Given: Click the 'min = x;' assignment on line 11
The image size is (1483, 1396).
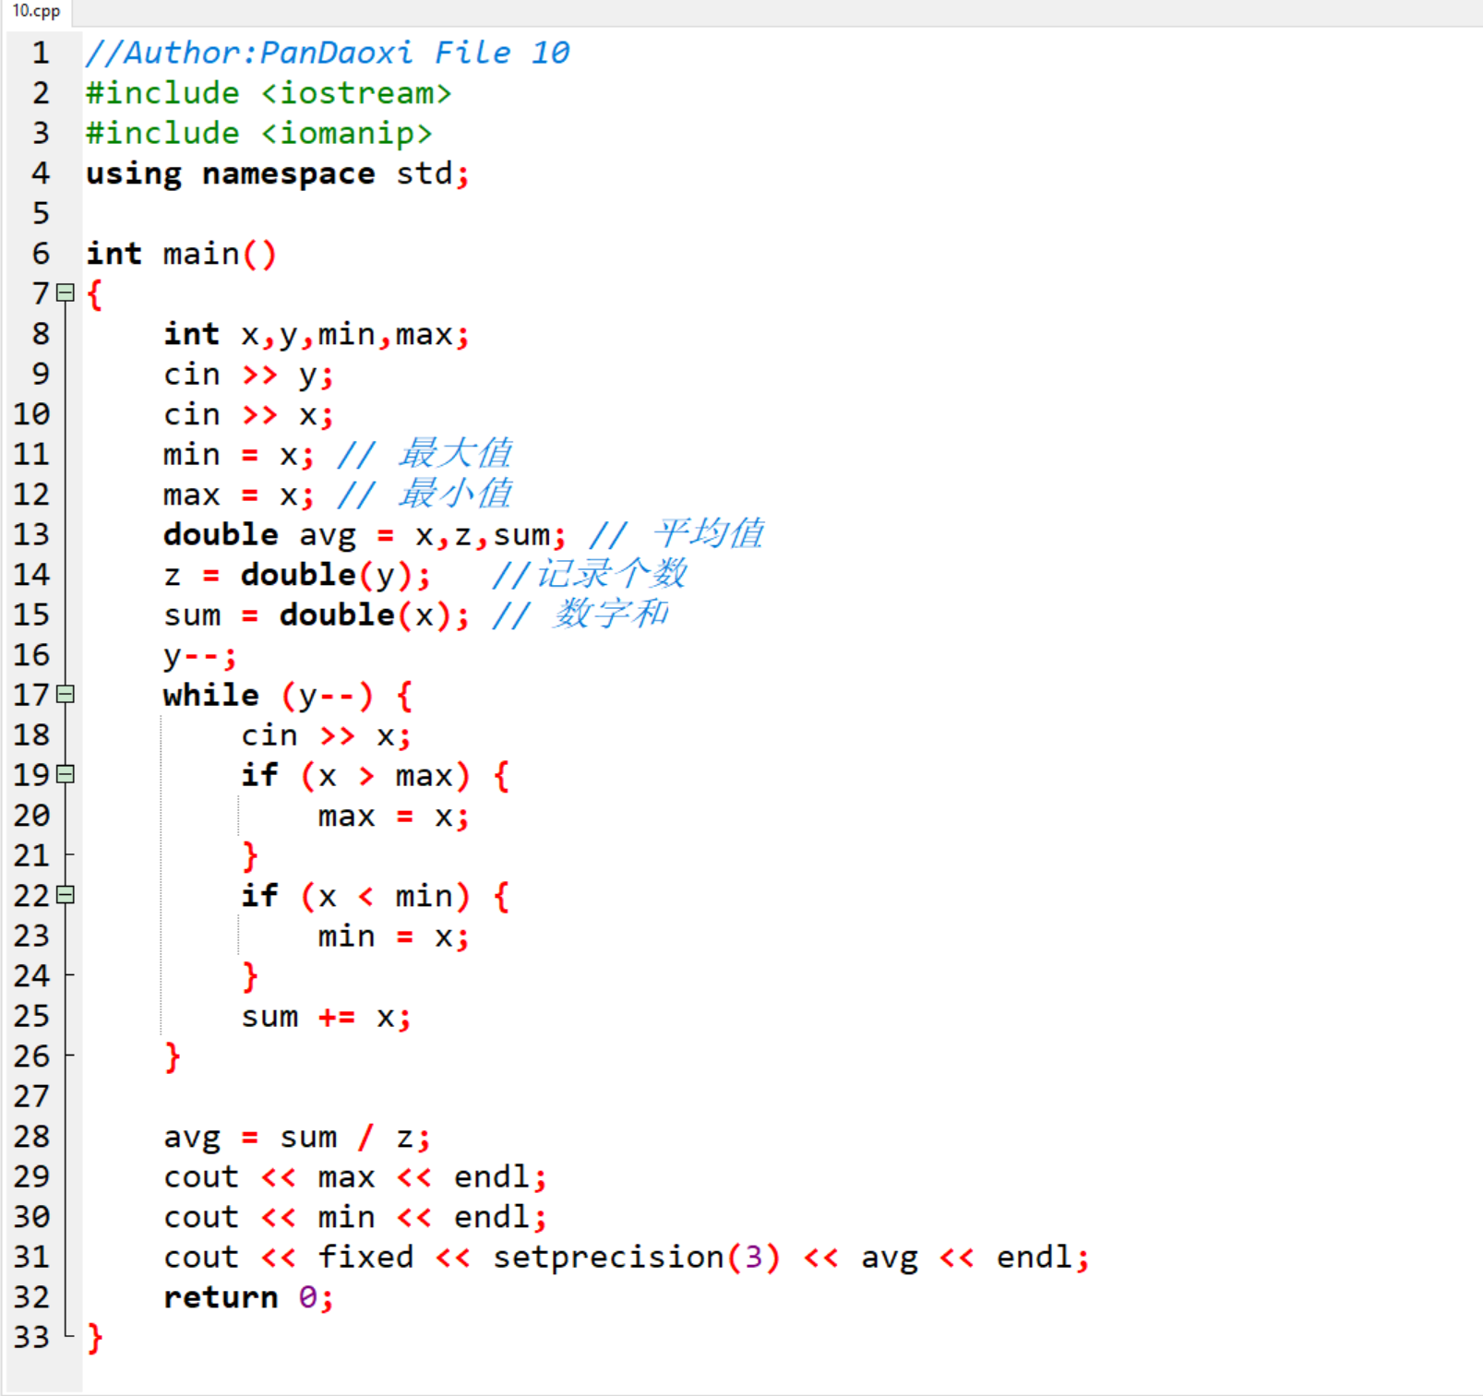Looking at the screenshot, I should (x=239, y=455).
